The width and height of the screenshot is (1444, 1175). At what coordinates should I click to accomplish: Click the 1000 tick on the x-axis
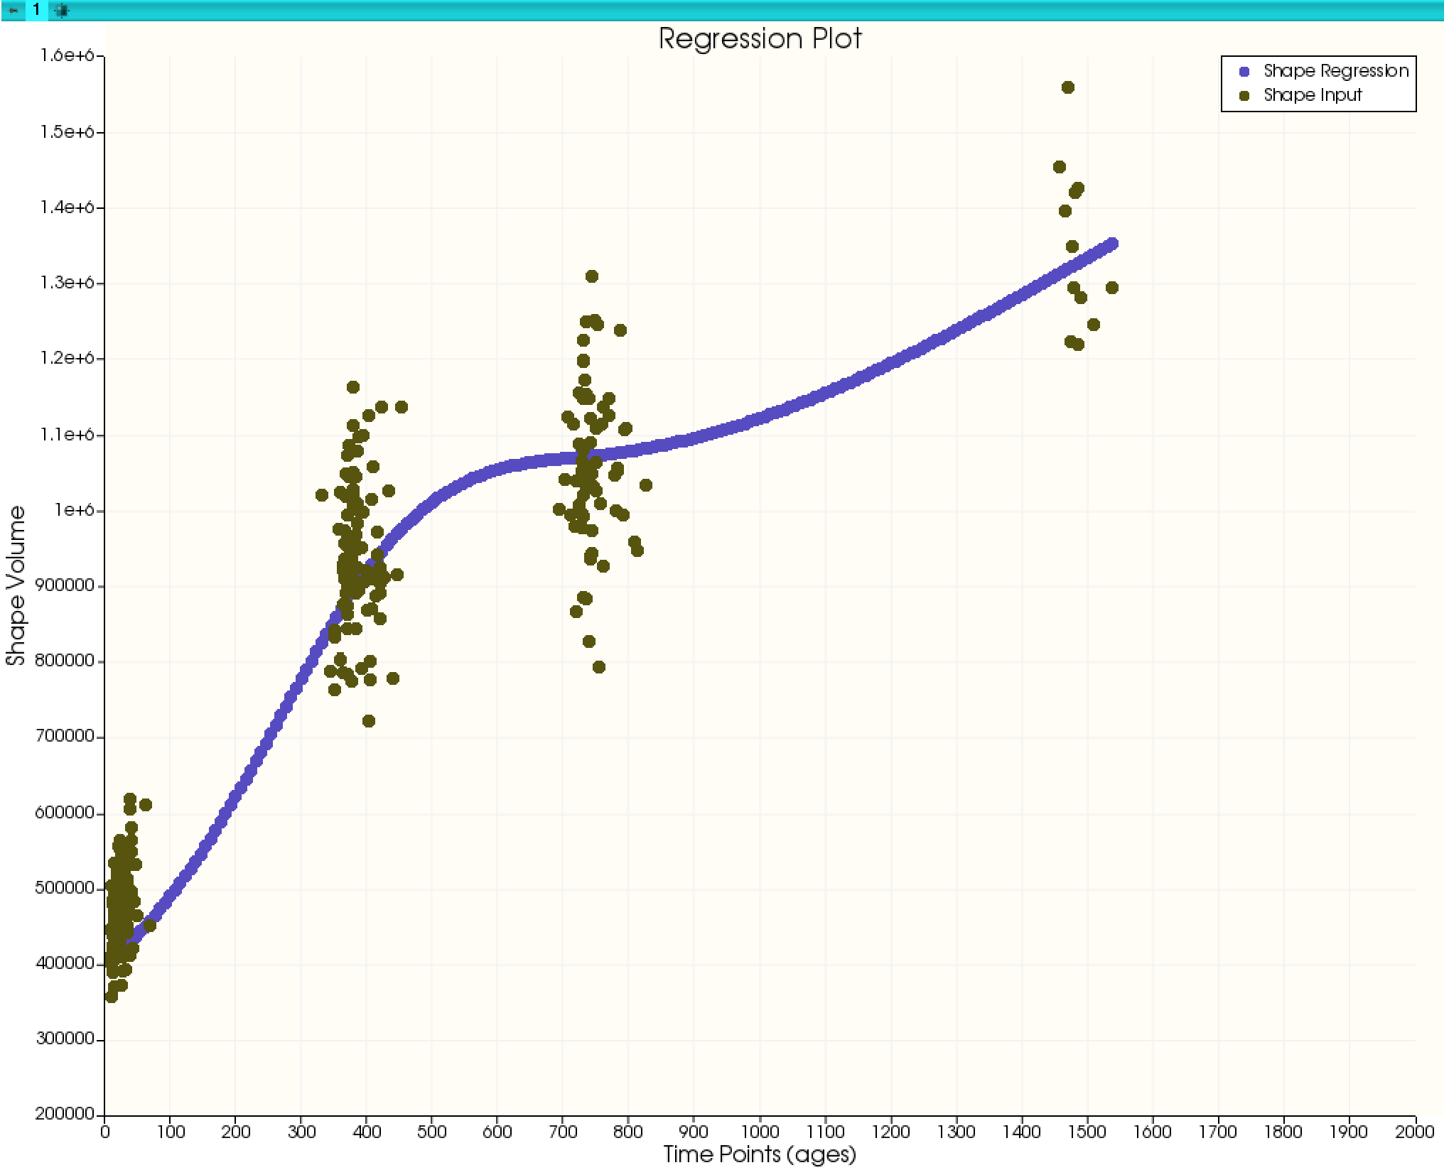(760, 1131)
